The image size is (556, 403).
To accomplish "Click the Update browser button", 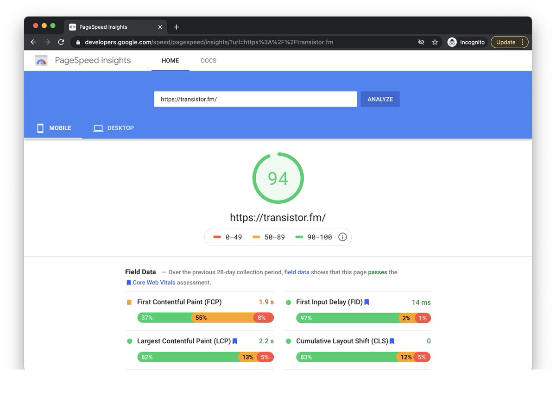I will click(509, 42).
